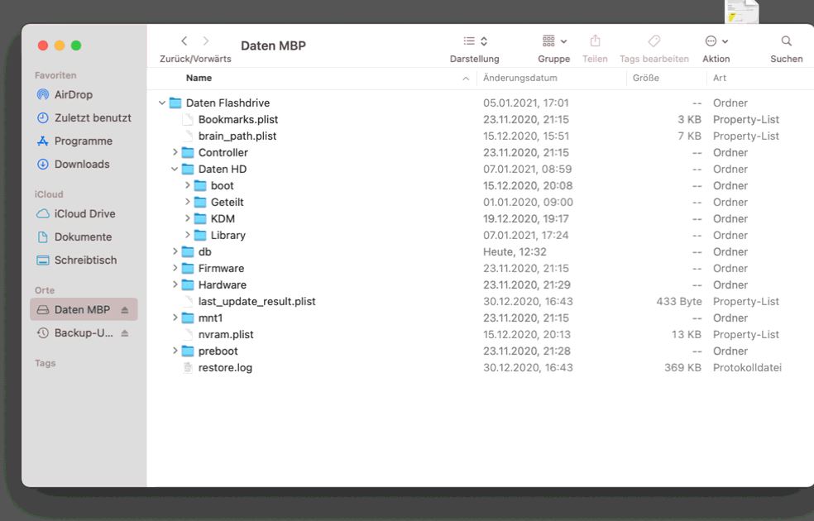Select the nvram.plist file

click(x=226, y=335)
